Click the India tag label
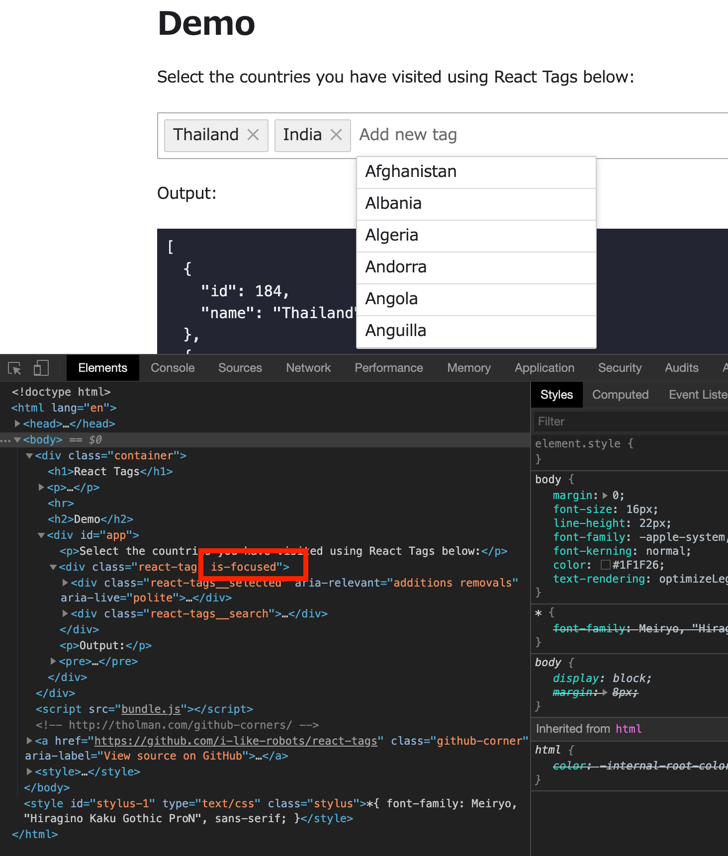The height and width of the screenshot is (856, 728). click(x=302, y=135)
